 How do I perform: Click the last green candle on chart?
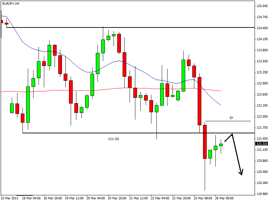point(221,145)
